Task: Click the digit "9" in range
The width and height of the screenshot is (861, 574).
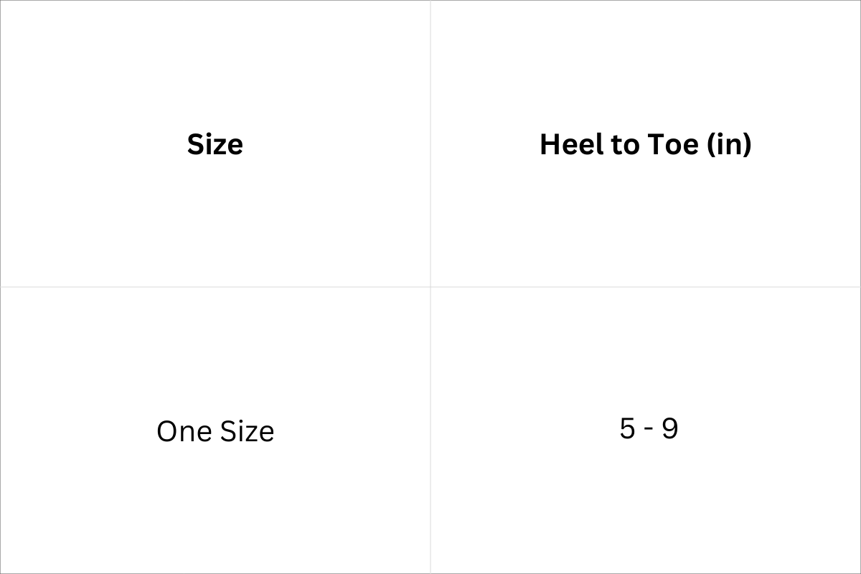Action: (x=669, y=429)
